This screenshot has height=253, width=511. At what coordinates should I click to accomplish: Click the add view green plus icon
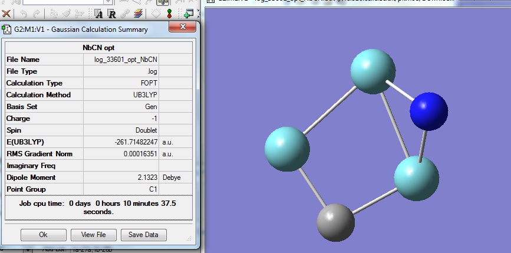(189, 13)
